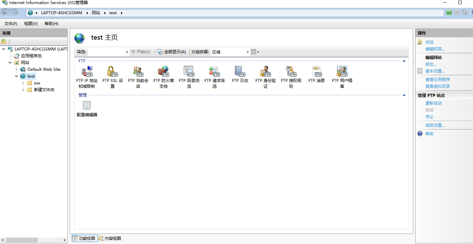The width and height of the screenshot is (473, 244).
Task: Click 浏览 action link
Action: [429, 42]
